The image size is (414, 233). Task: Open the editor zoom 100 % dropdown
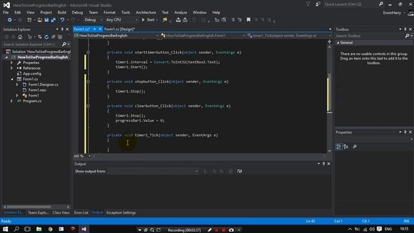point(89,156)
